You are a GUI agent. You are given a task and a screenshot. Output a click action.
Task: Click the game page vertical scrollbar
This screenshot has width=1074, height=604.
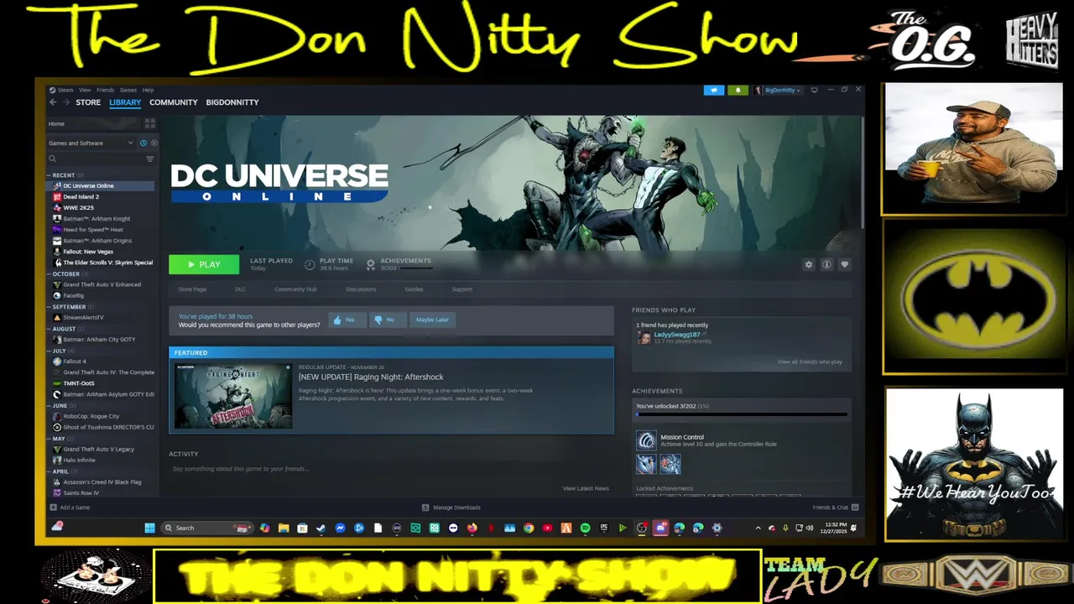pyautogui.click(x=861, y=172)
